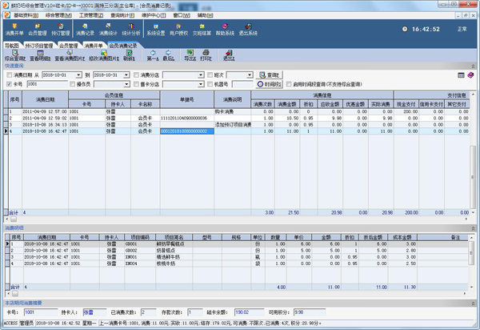Click the 导出 export icon
This screenshot has height=330, width=480.
[190, 56]
